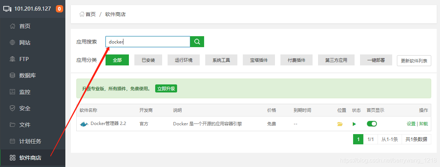440x167 pixels.
Task: Click the globe icon for 网站
Action: coord(12,42)
